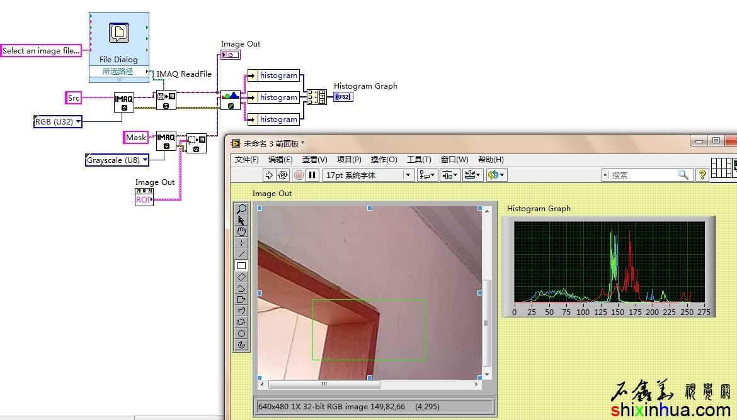Viewport: 737px width, 420px height.
Task: Expand the File Dialog express VI chevron
Action: [118, 80]
